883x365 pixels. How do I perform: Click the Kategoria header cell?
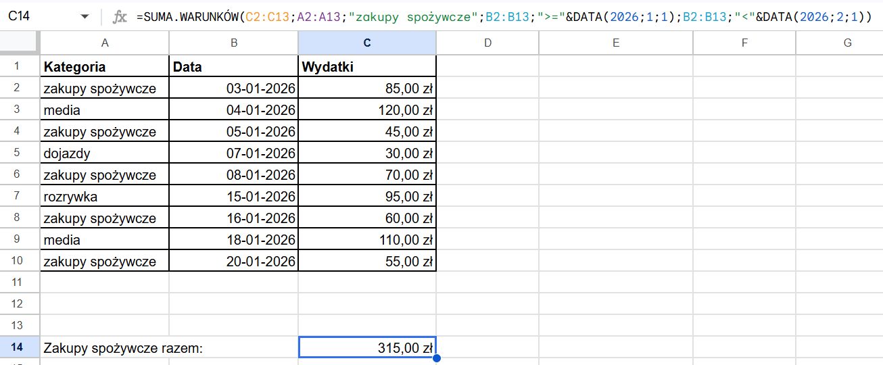point(105,67)
